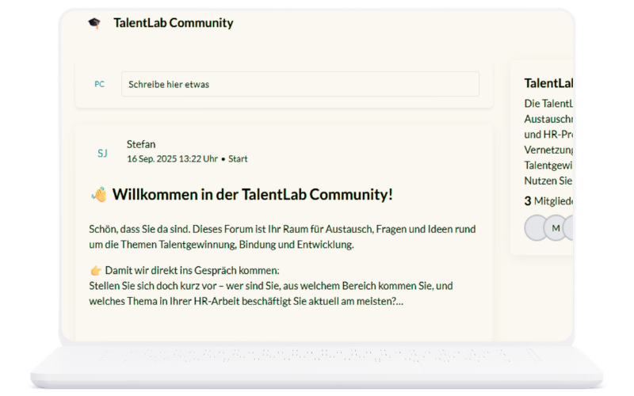Open the Willkommen in der TalentLab Community post
The height and width of the screenshot is (396, 634).
click(252, 195)
